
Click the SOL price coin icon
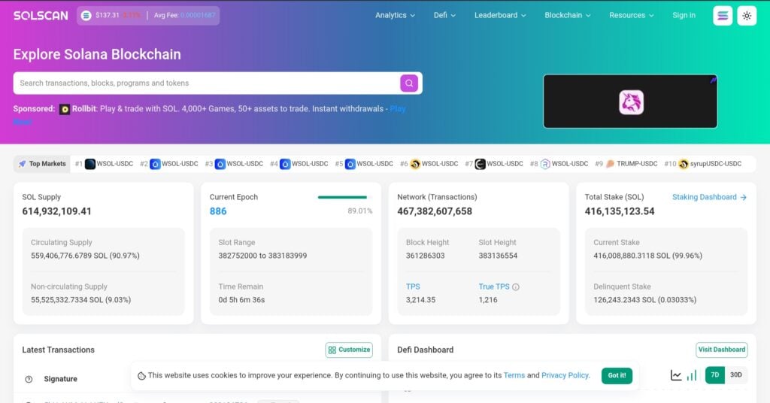(86, 16)
